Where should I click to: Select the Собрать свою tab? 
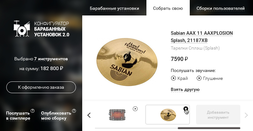[x=168, y=8]
